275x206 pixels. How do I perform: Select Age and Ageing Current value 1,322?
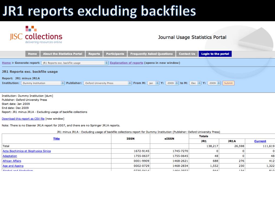(270, 166)
